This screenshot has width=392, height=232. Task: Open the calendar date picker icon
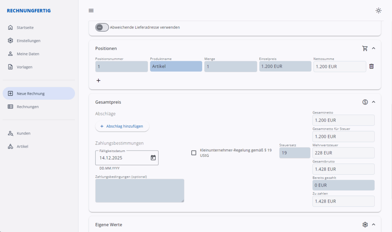(x=153, y=157)
